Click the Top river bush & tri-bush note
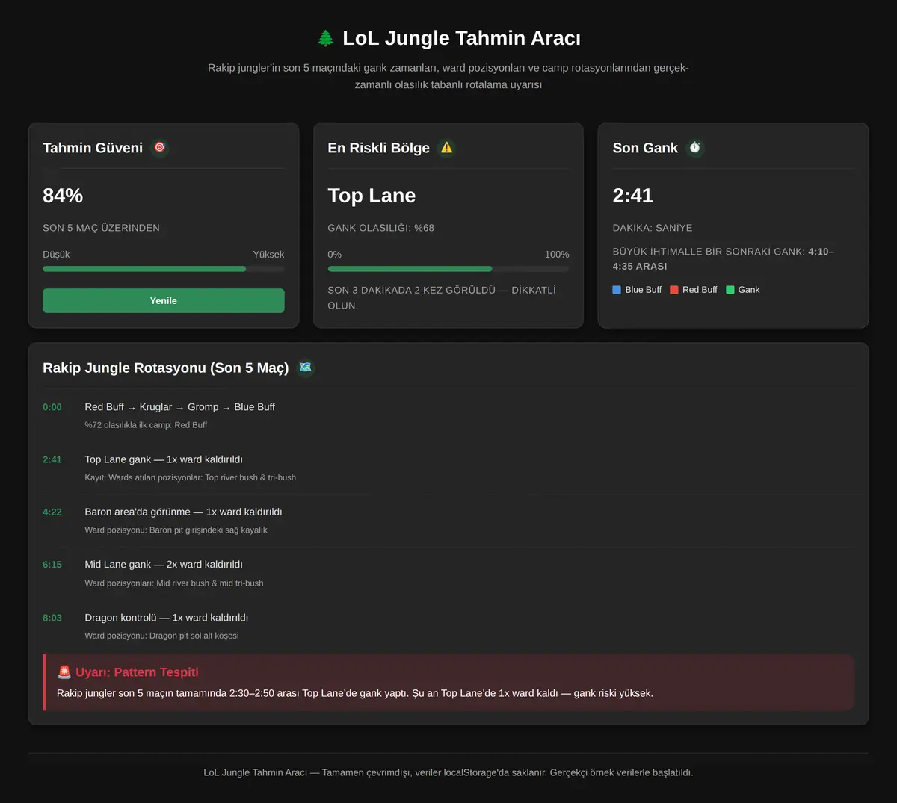This screenshot has height=803, width=897. [x=191, y=477]
